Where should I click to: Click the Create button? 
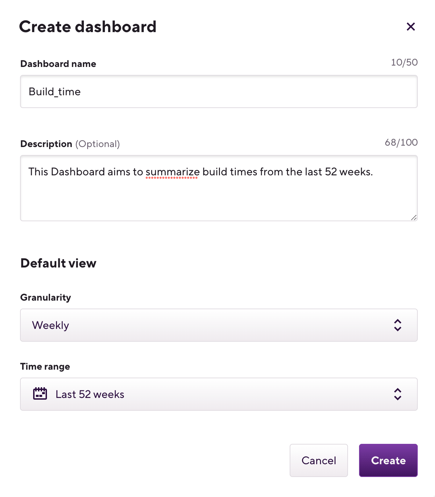pyautogui.click(x=388, y=460)
